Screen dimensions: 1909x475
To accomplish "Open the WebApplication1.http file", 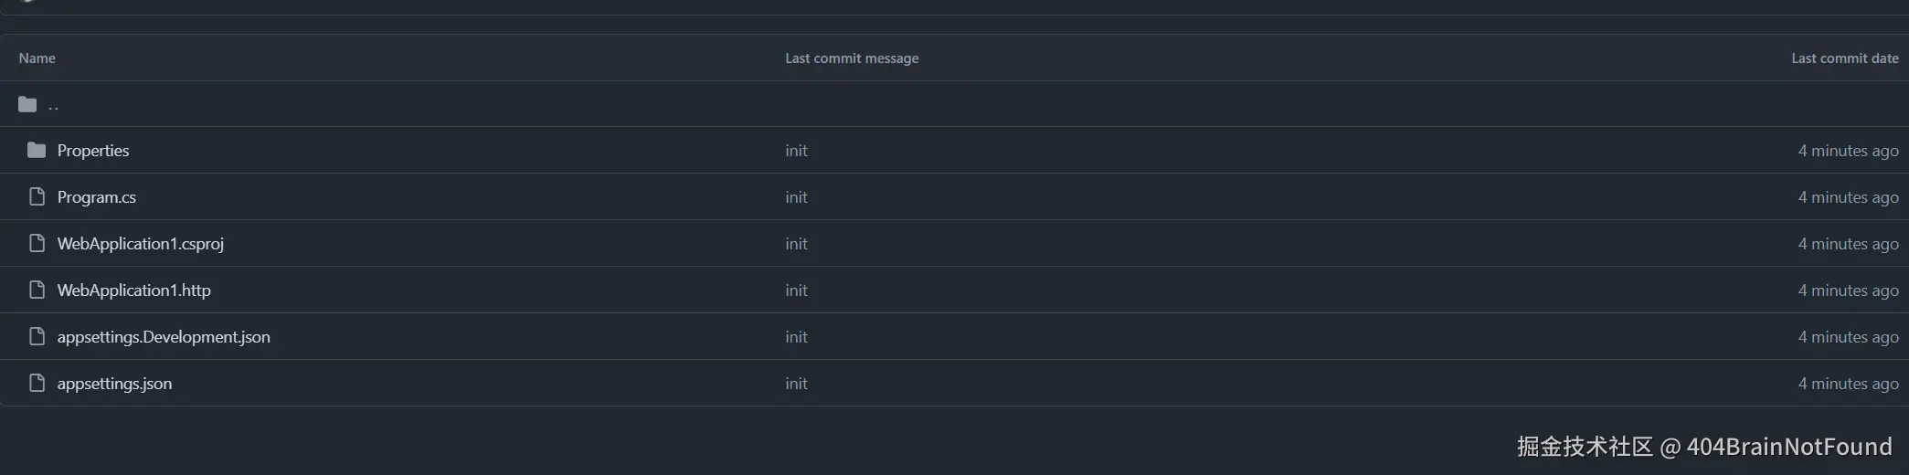I will [134, 290].
